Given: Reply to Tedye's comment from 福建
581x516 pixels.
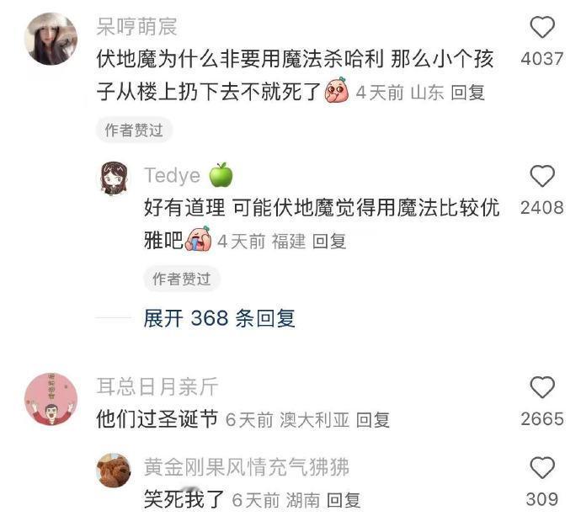Looking at the screenshot, I should (329, 242).
